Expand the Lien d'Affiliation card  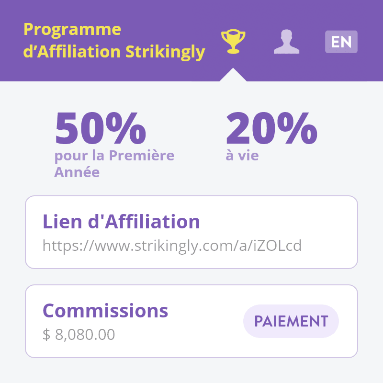(191, 232)
